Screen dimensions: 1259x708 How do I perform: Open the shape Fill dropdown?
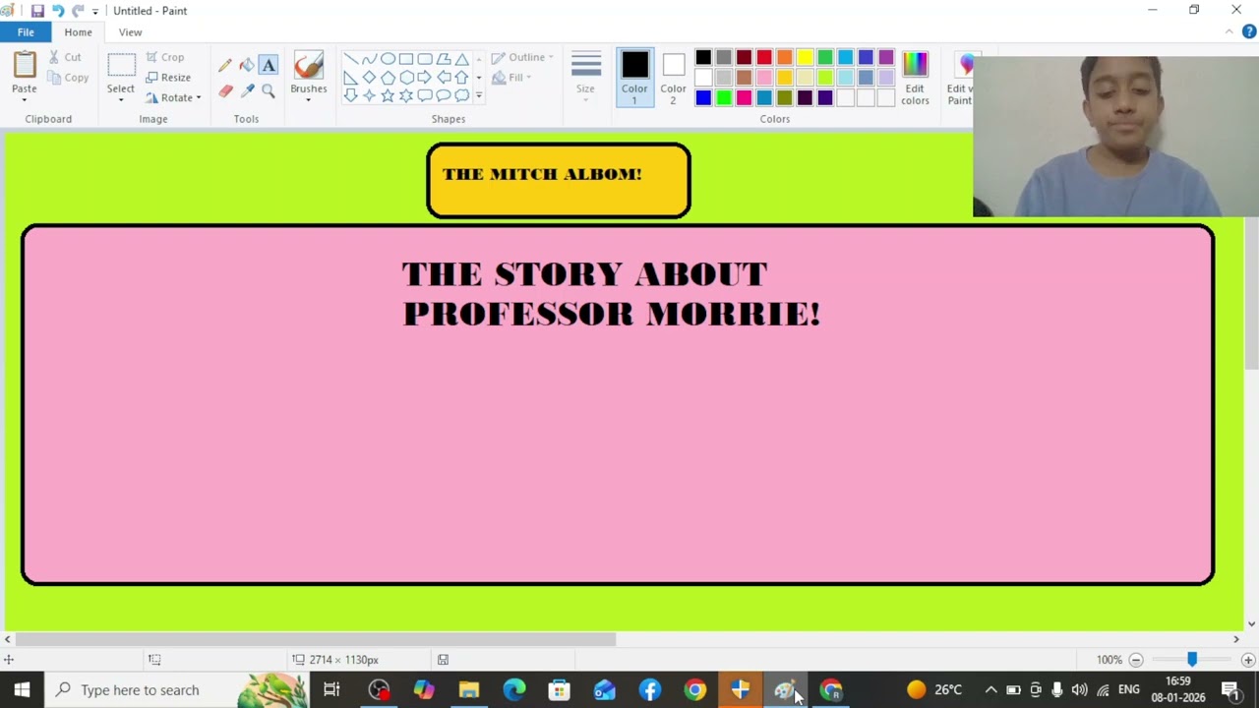[x=511, y=78]
